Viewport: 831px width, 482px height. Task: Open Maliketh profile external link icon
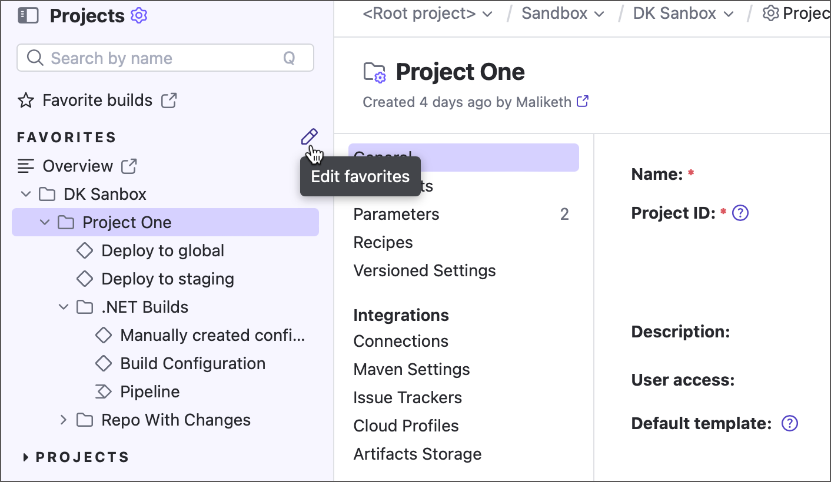(583, 102)
